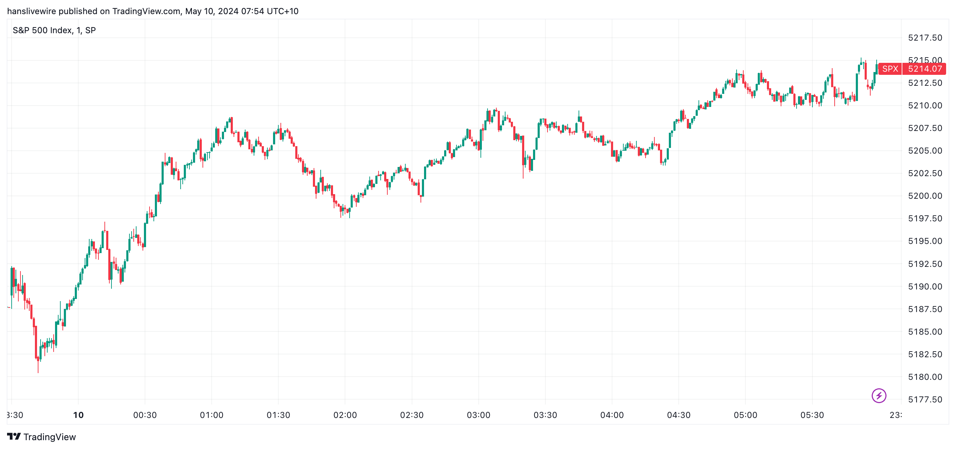Click the purple lightning bolt icon
The image size is (956, 449).
coord(878,395)
